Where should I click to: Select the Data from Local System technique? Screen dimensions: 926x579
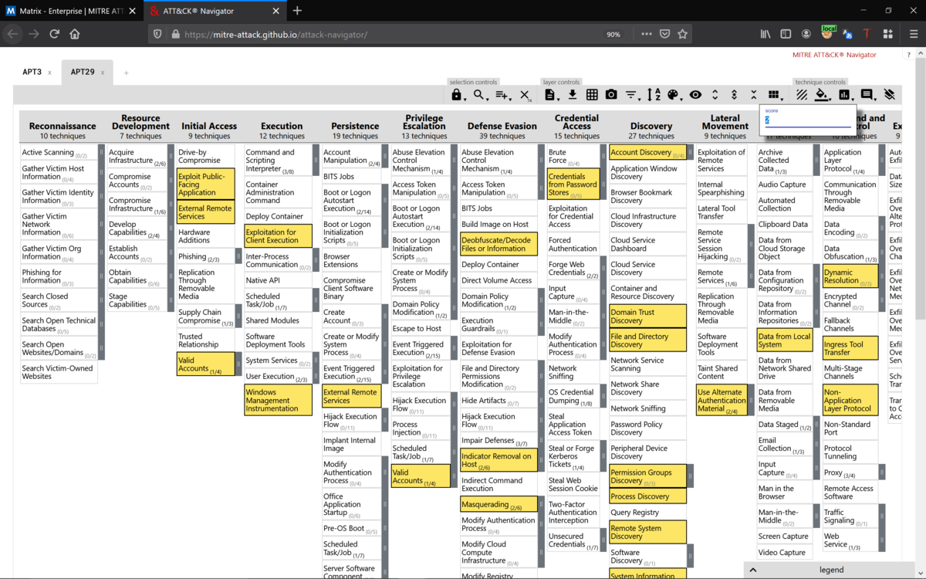(x=784, y=340)
